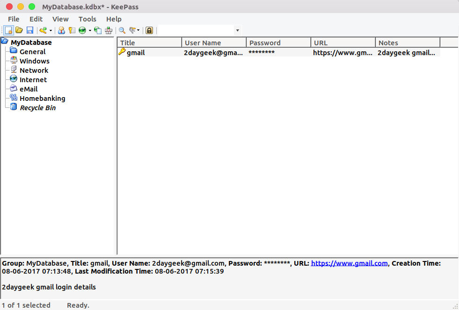The image size is (459, 310).
Task: Select the Internet group
Action: (x=33, y=80)
